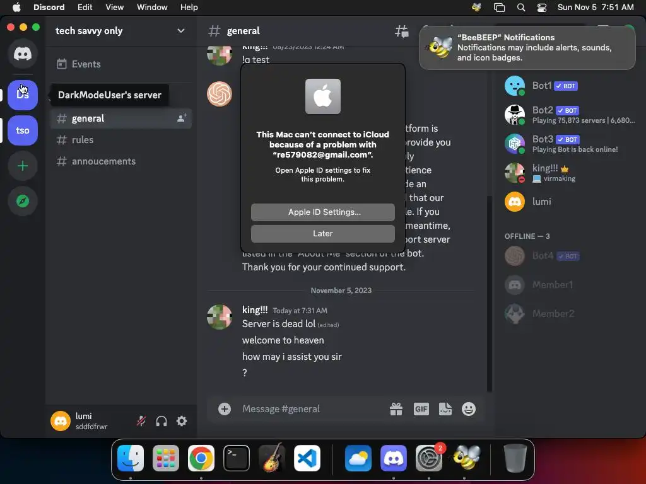
Task: Open System Settings from the Dock
Action: pos(429,458)
